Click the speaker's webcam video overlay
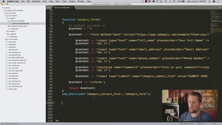Image resolution: width=222 pixels, height=125 pixels. pyautogui.click(x=190, y=106)
